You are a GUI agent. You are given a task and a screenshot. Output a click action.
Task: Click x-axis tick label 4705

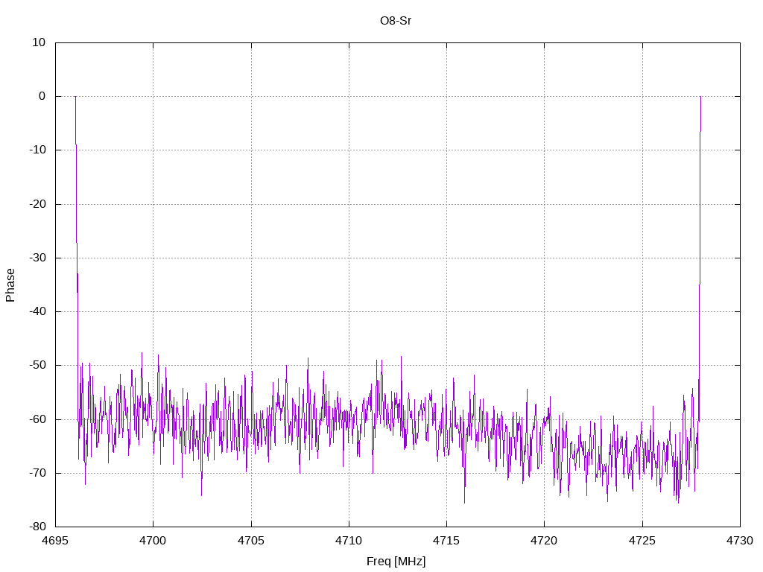point(251,541)
